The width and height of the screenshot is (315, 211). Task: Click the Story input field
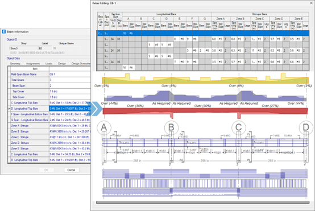[x=23, y=48]
